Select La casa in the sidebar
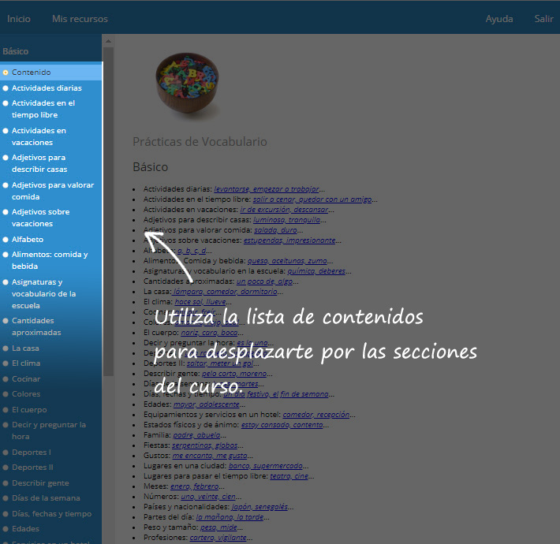The image size is (560, 544). 25,348
